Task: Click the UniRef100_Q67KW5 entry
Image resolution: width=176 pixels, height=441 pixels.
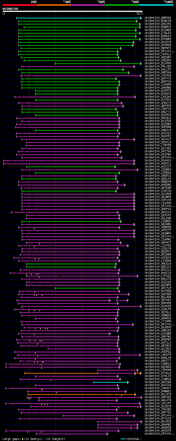Action: click(x=158, y=188)
